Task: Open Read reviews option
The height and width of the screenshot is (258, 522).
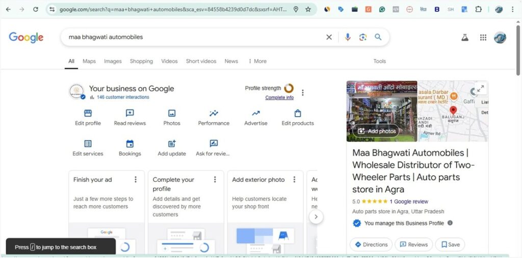Action: pyautogui.click(x=130, y=118)
